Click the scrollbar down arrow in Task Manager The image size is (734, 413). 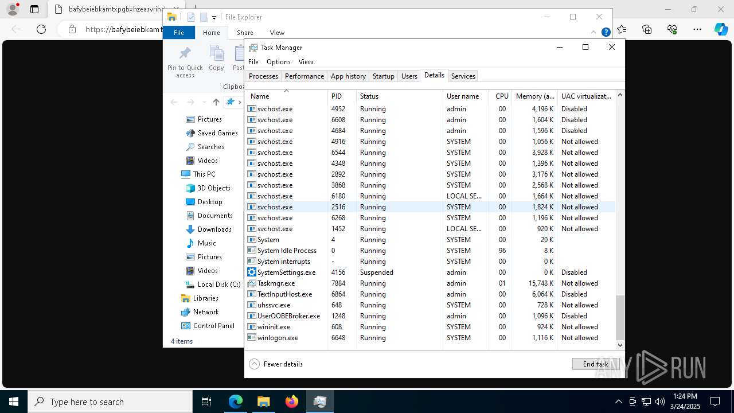(x=620, y=345)
